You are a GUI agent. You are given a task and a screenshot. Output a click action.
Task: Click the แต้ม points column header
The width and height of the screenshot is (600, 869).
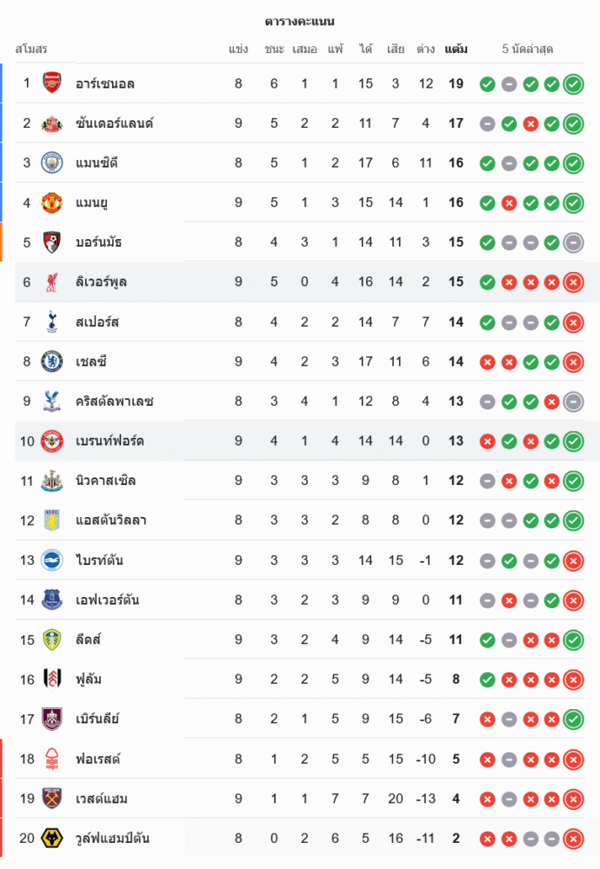[456, 50]
